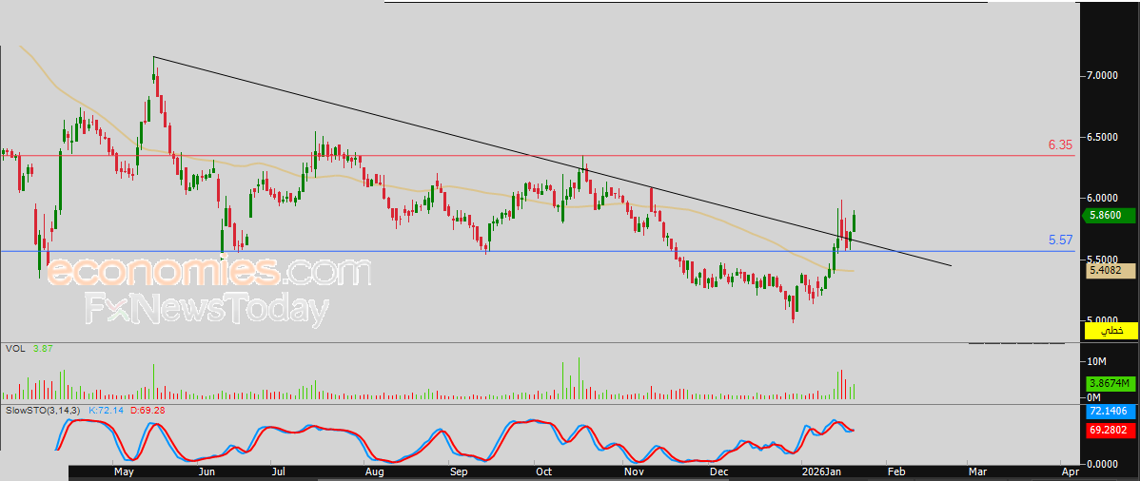The image size is (1140, 481).
Task: Click the FxNewsToday watermark logo
Action: pyautogui.click(x=206, y=310)
